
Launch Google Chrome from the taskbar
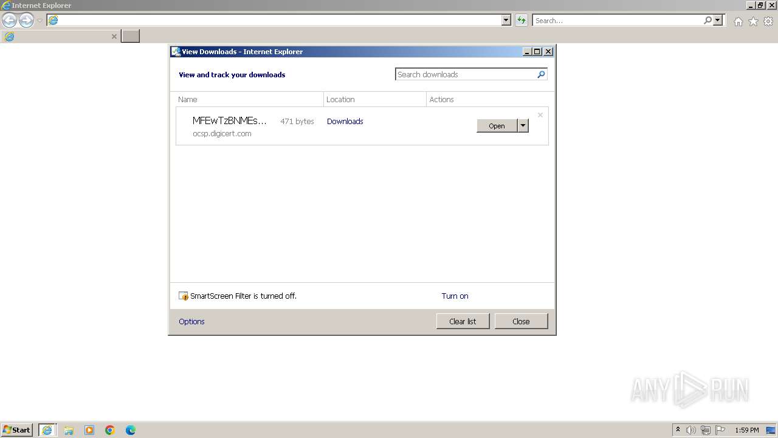pyautogui.click(x=110, y=430)
